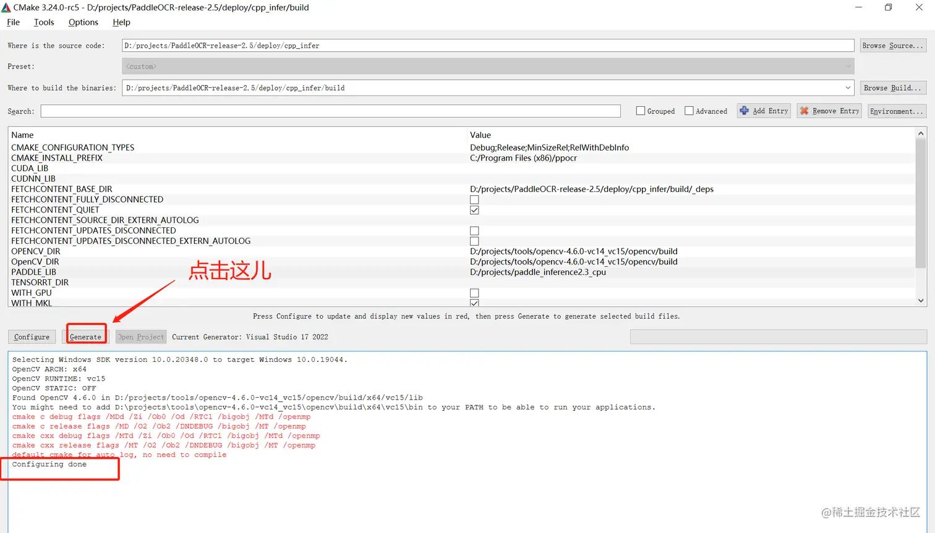Enable the WITH_GPU checkbox
This screenshot has height=533, width=935.
(474, 293)
